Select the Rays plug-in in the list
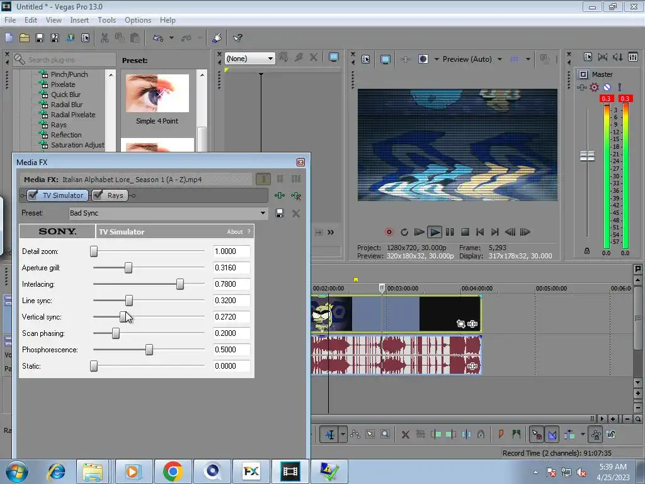 59,125
